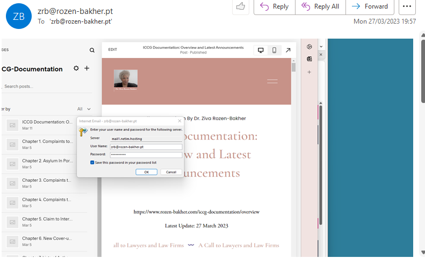Expand preview with the arrow icon
The height and width of the screenshot is (258, 425).
(288, 50)
